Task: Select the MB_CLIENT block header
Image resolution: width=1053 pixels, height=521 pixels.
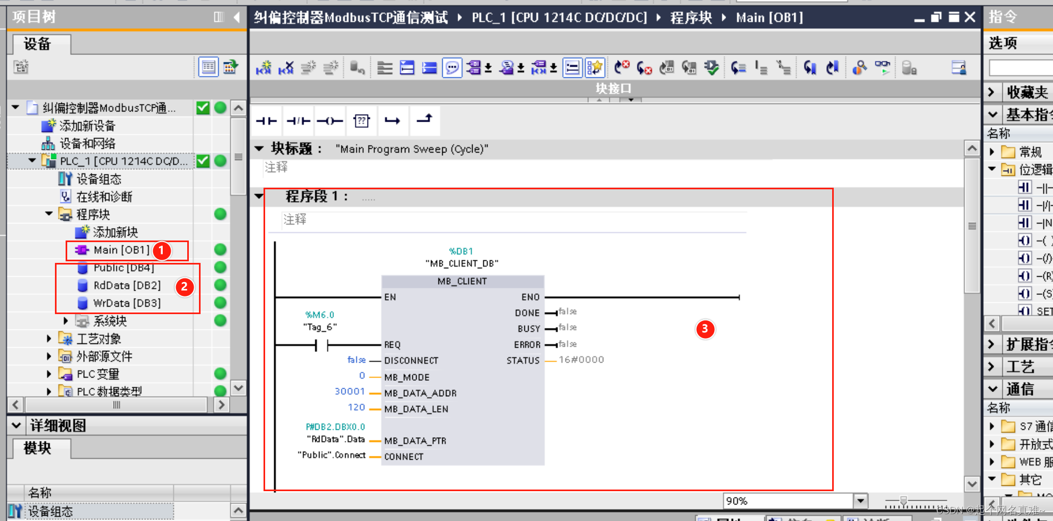Action: tap(462, 281)
